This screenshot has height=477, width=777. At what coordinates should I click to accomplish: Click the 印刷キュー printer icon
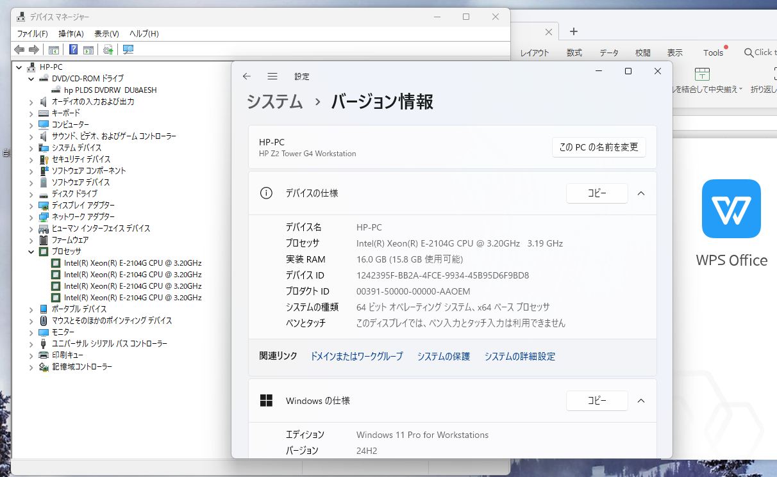(44, 355)
